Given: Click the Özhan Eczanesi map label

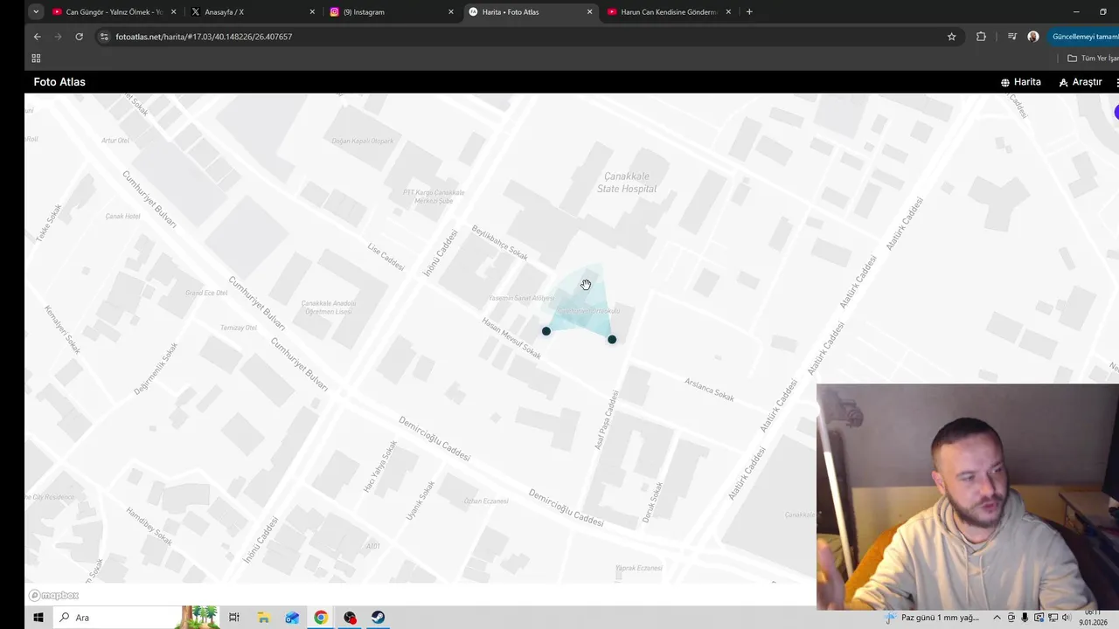Looking at the screenshot, I should click(486, 501).
